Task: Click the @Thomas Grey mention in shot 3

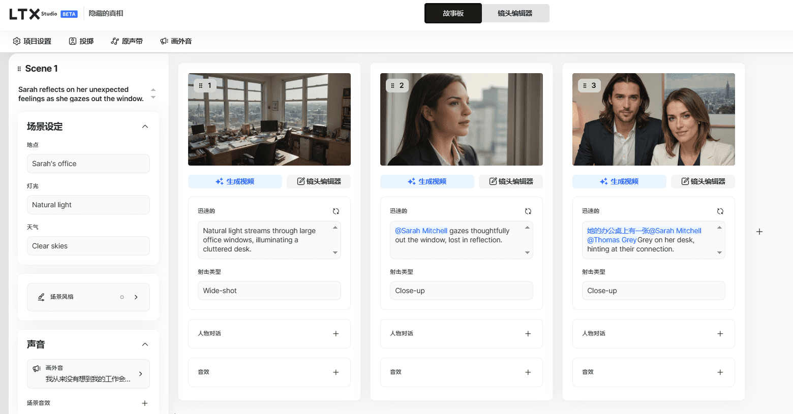Action: tap(612, 240)
